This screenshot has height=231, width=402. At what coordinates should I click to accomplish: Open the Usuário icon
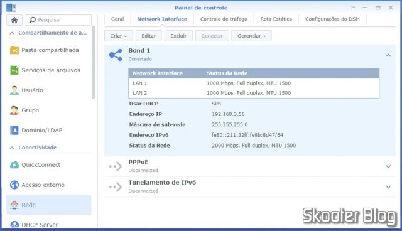click(x=14, y=90)
